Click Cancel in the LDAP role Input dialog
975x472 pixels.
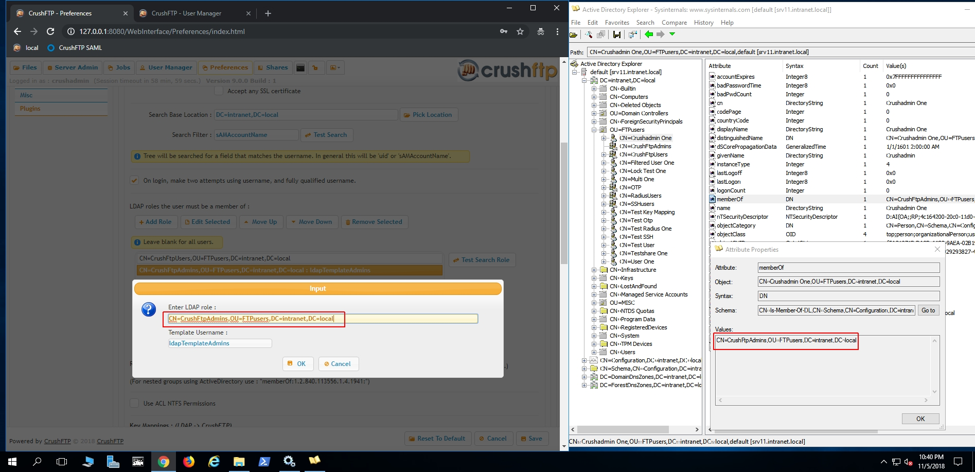(338, 364)
